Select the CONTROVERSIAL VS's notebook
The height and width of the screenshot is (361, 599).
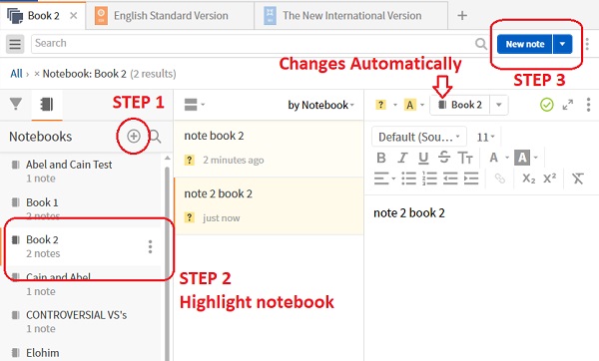80,321
